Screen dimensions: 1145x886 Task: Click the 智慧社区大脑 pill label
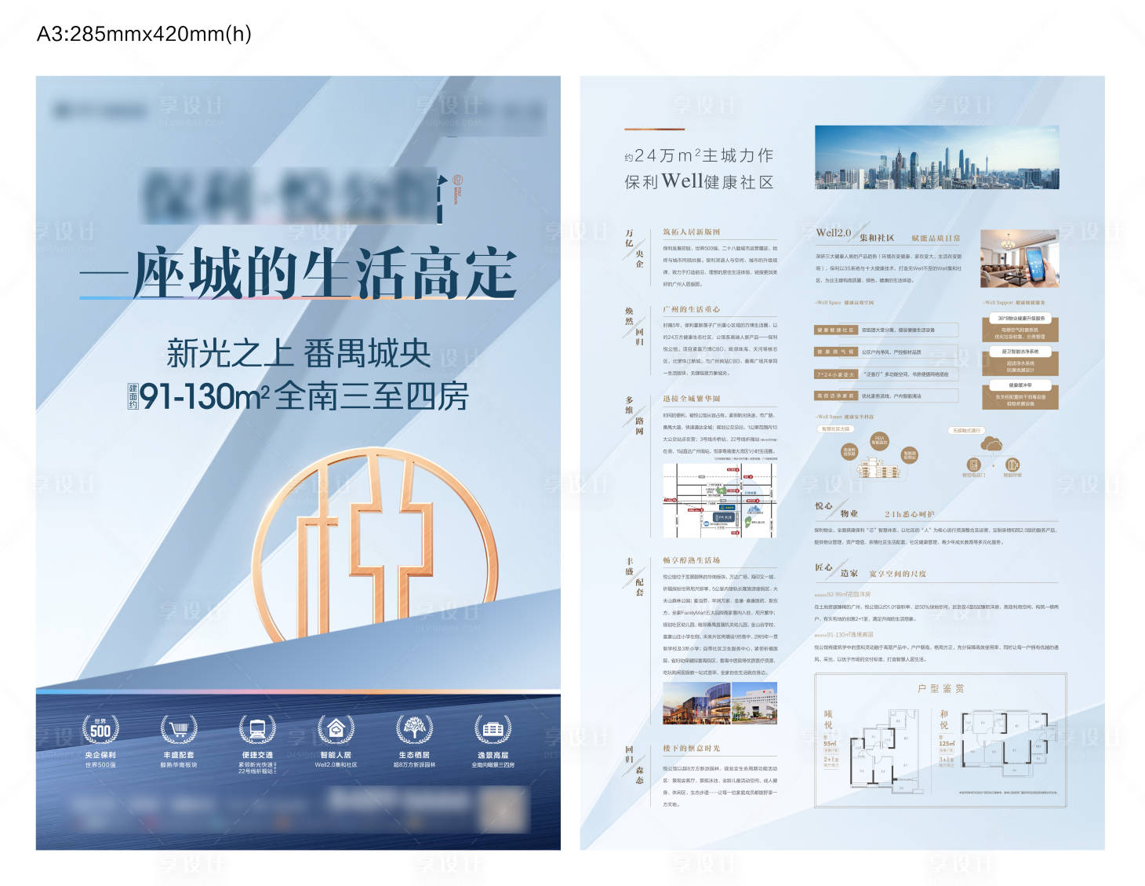[x=836, y=429]
